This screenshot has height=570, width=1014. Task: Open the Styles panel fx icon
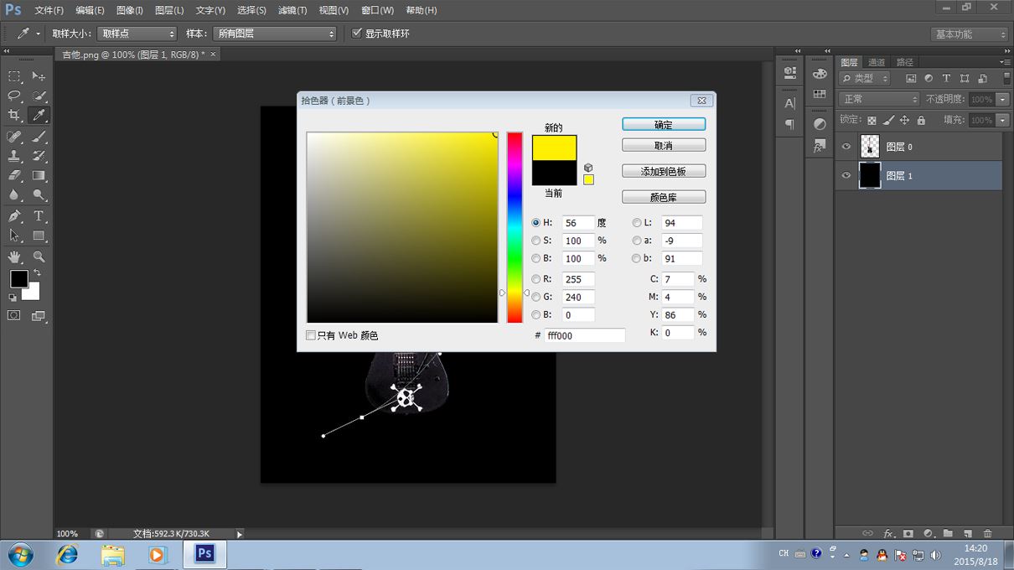[x=820, y=145]
